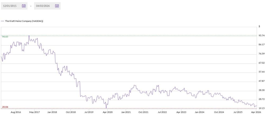Open the end date calendar picker icon
Viewport: 271px width, 127px height.
pos(57,6)
